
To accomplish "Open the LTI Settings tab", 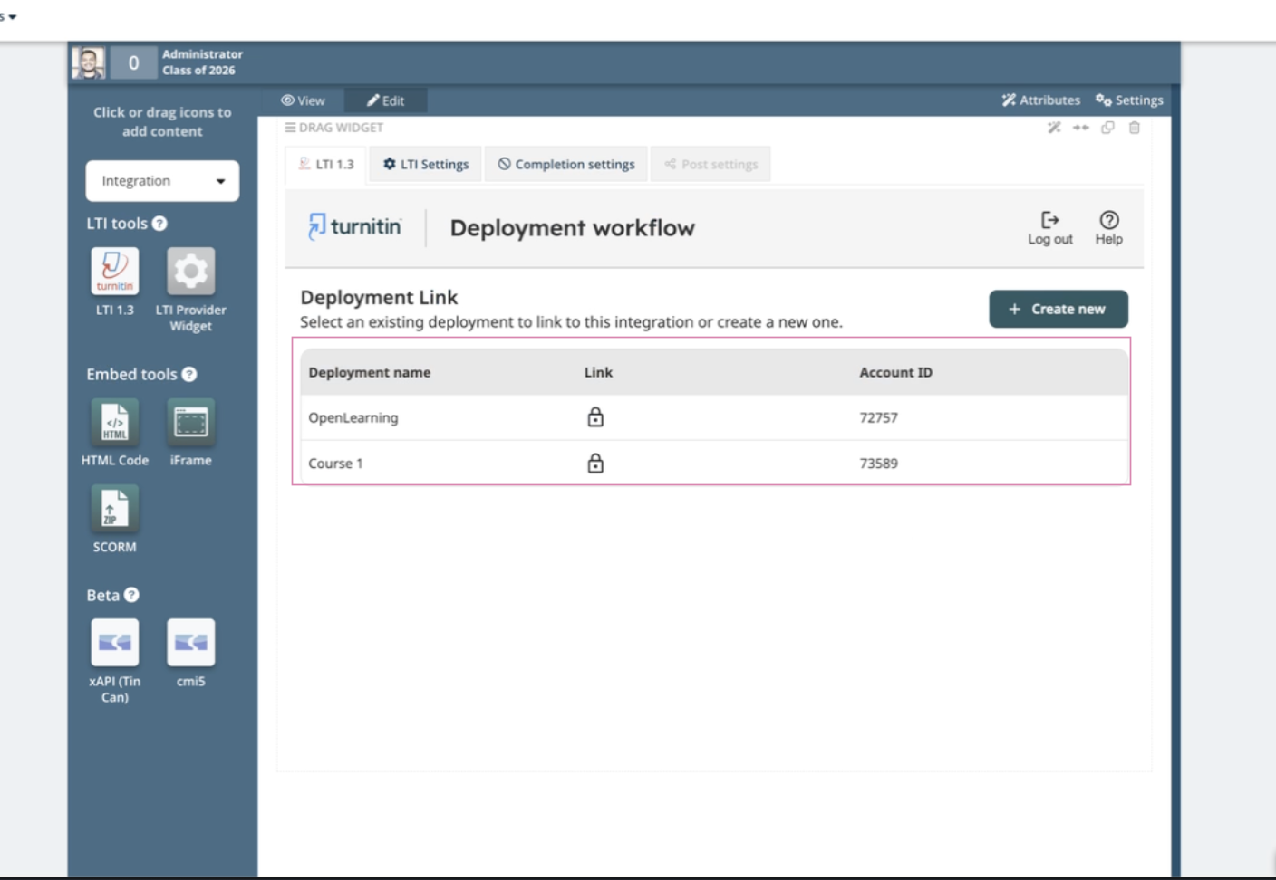I will tap(426, 165).
